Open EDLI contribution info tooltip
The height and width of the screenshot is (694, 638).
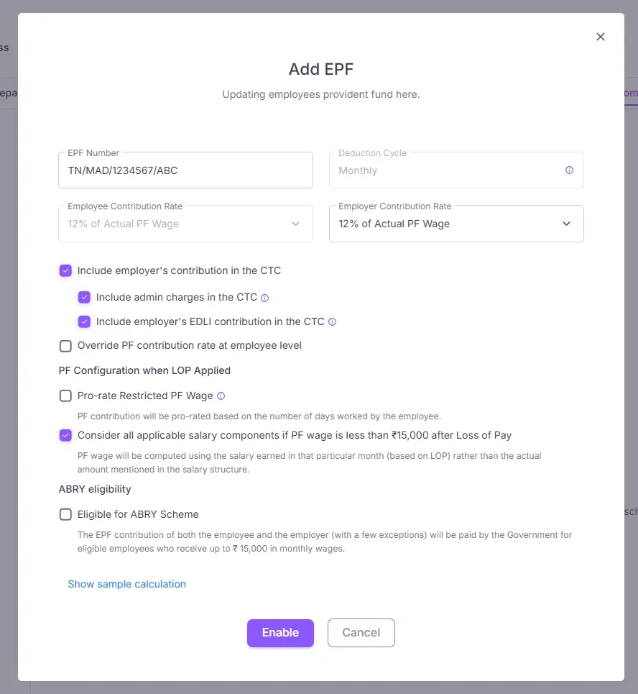pyautogui.click(x=332, y=321)
